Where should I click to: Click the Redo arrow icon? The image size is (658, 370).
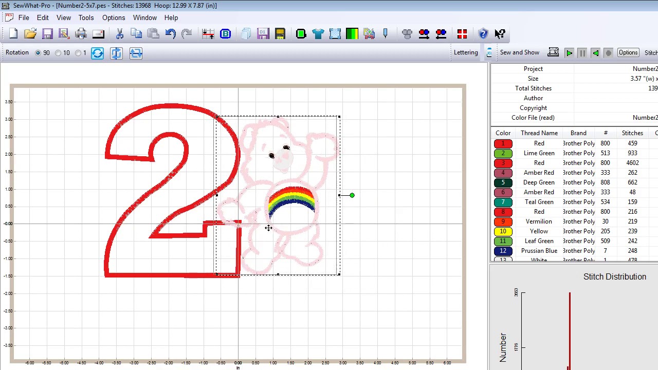pos(187,34)
